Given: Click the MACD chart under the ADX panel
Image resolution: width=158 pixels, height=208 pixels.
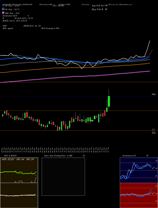Looking at the screenshot, I should (x=19, y=195).
